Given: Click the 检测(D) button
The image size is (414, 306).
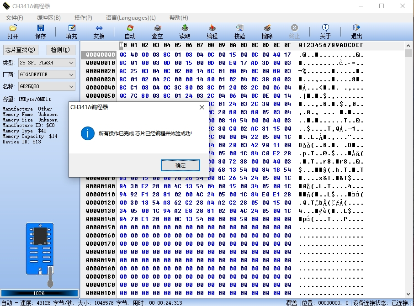Looking at the screenshot, I should click(x=60, y=50).
